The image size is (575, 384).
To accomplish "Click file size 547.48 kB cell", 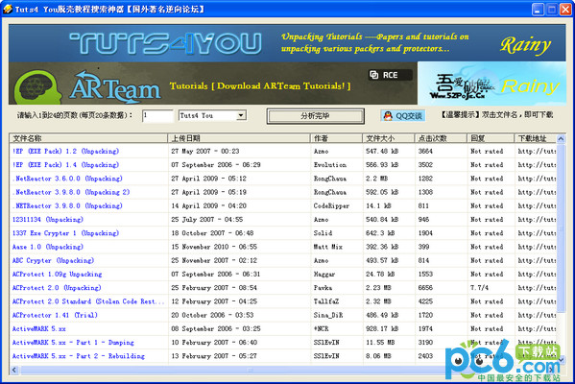I will click(382, 151).
